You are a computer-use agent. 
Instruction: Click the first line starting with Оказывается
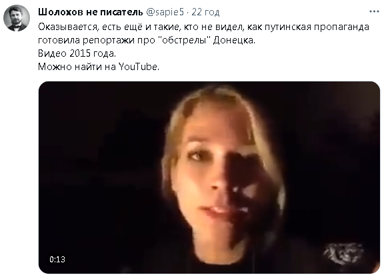coord(203,27)
